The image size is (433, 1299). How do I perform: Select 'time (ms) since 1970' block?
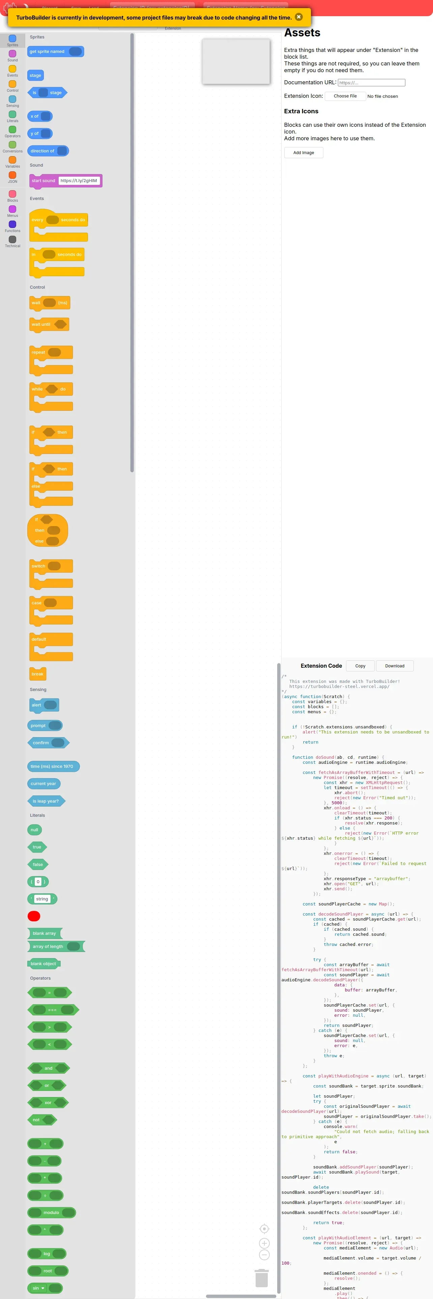pyautogui.click(x=53, y=766)
